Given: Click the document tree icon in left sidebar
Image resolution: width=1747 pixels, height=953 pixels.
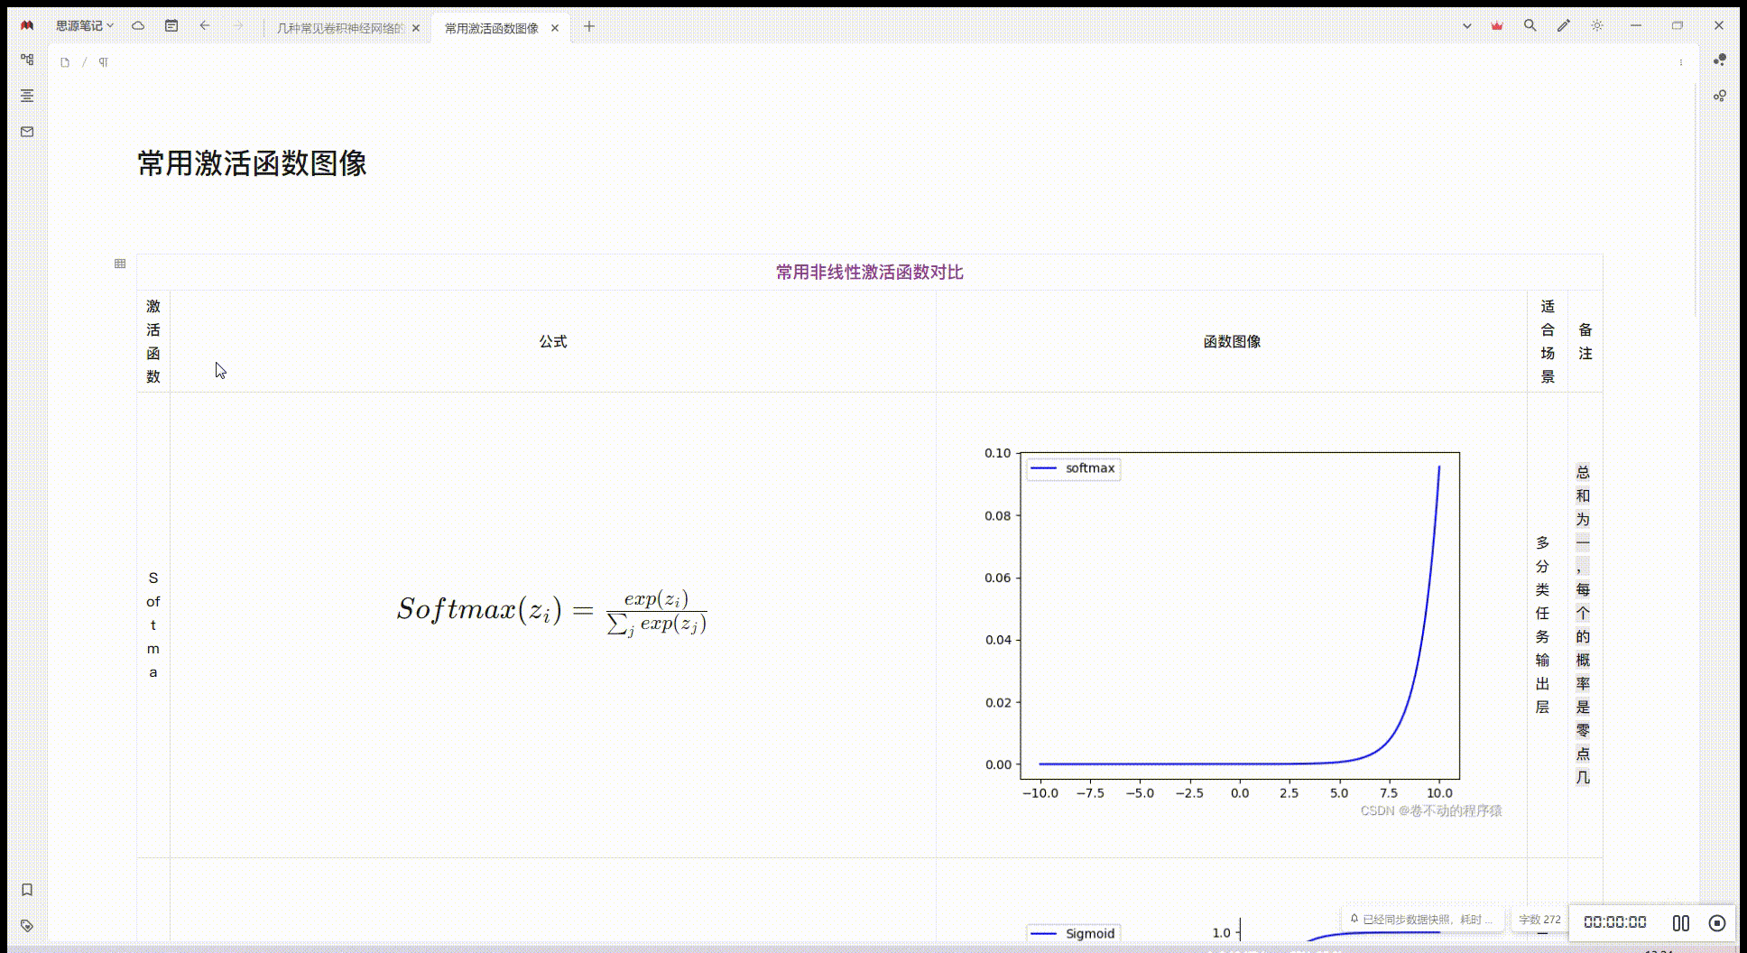Looking at the screenshot, I should coord(26,59).
